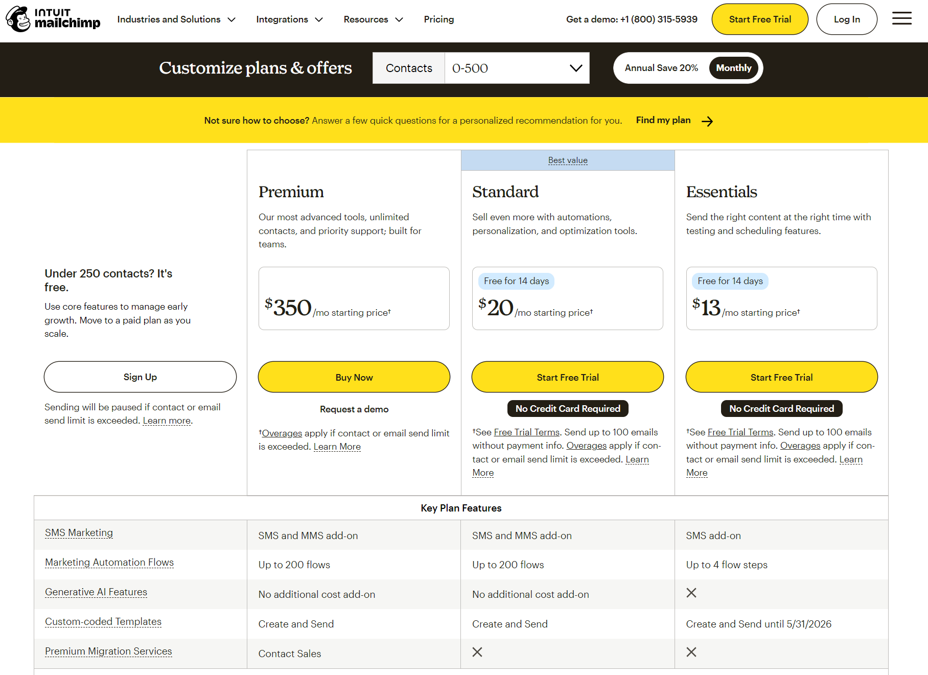This screenshot has width=928, height=675.
Task: Click arrow icon beside Find my plan
Action: click(x=707, y=121)
